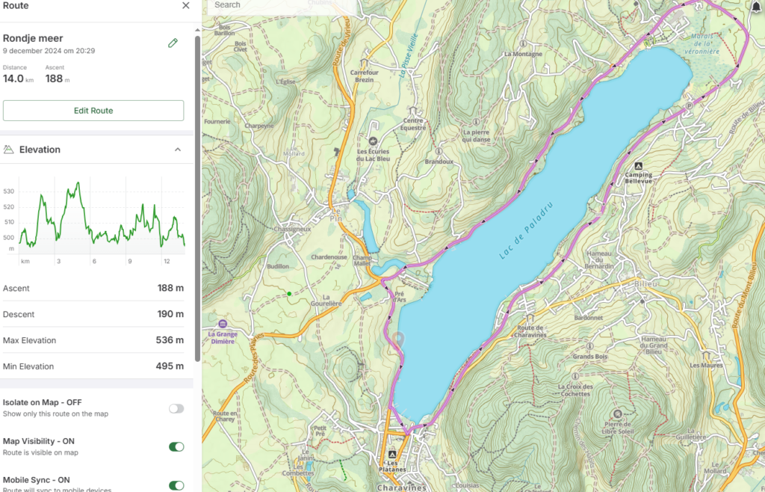Screen dimensions: 765x492
Task: Click the Camping Bellevue tent icon
Action: 638,166
